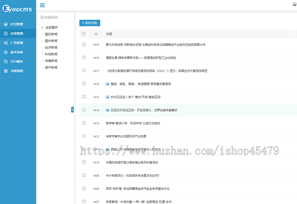This screenshot has width=297, height=204.
Task: Click the image icon in row 1416
Action: coord(107,84)
